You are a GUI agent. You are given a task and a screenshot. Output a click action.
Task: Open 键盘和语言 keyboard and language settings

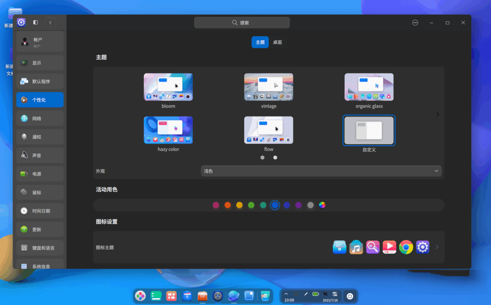click(40, 248)
